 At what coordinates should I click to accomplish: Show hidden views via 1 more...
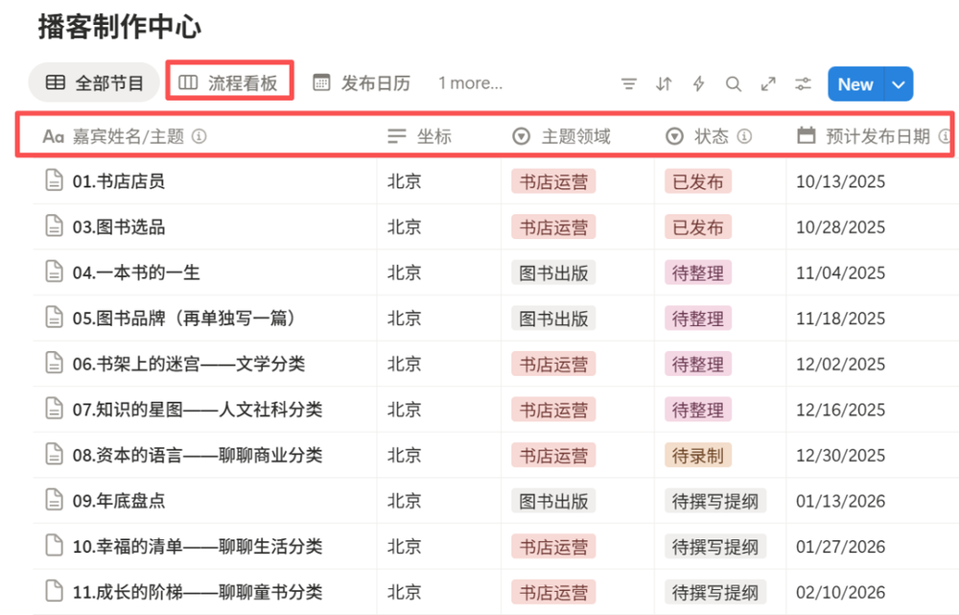[470, 83]
